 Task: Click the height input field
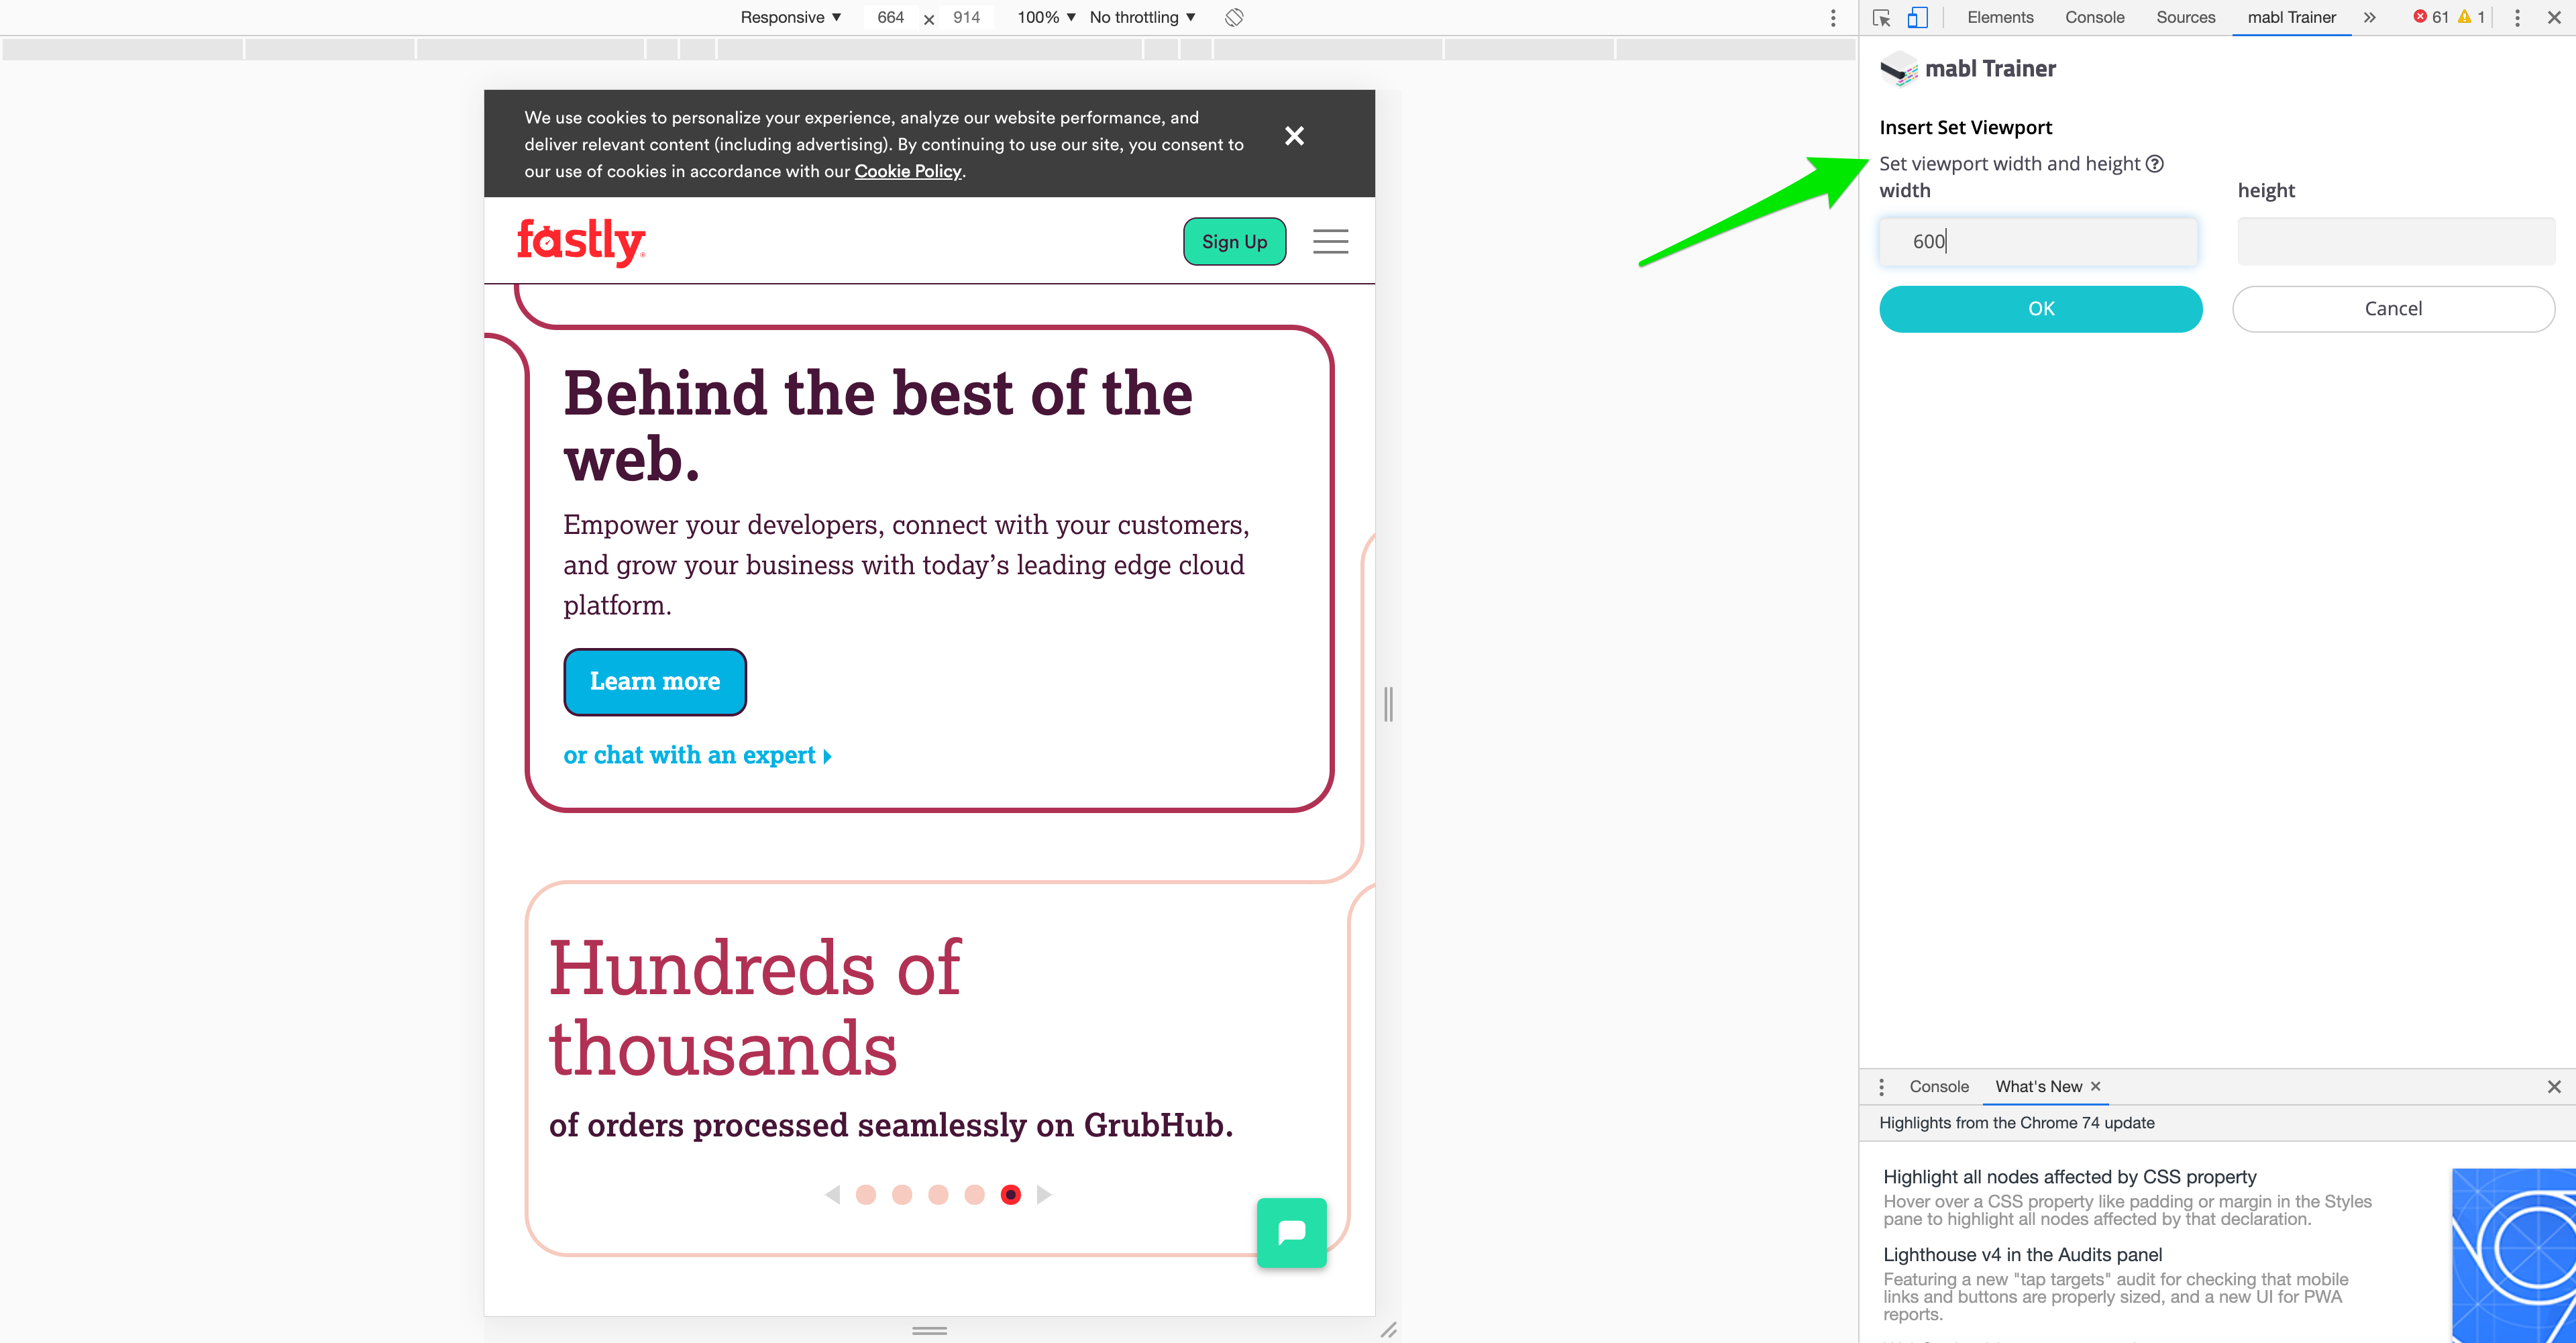[x=2395, y=241]
